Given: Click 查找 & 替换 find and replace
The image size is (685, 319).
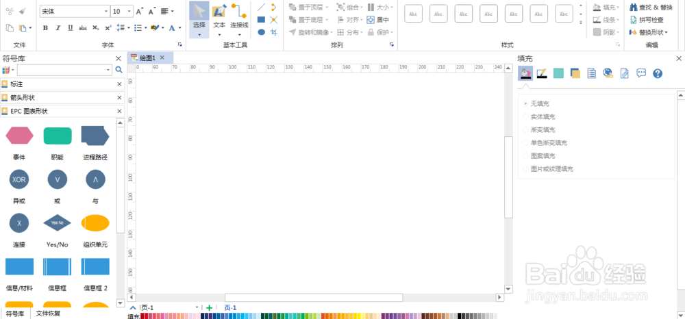Looking at the screenshot, I should pyautogui.click(x=651, y=7).
